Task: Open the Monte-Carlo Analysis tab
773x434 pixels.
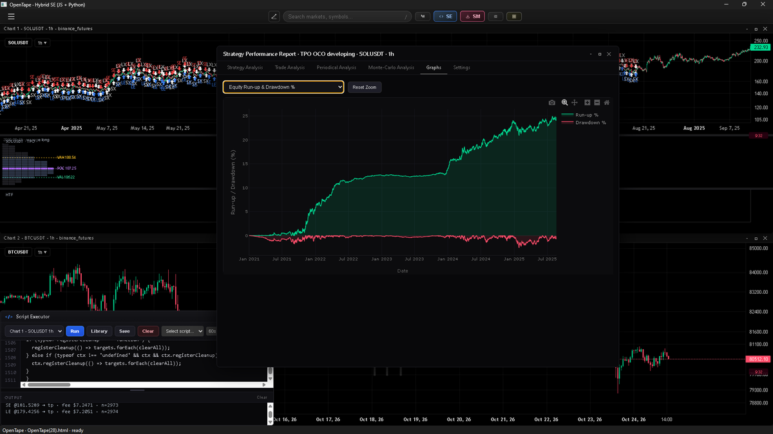Action: point(391,68)
